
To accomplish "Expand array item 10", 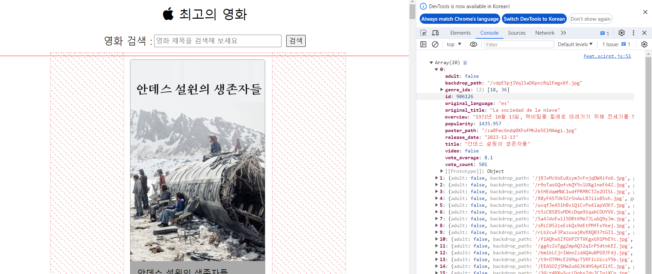I will point(437,239).
